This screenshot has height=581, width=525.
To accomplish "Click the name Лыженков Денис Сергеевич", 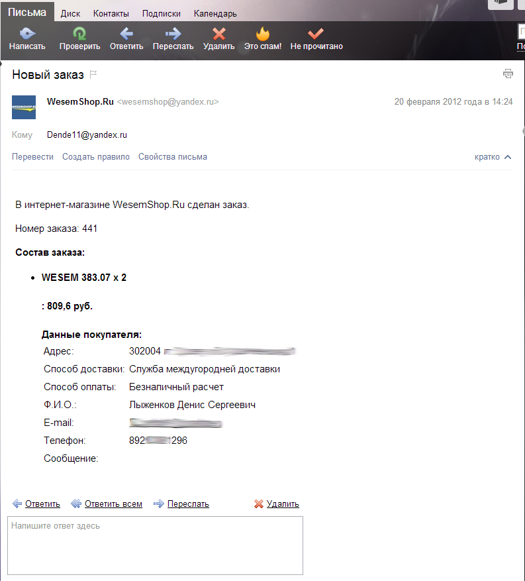I will click(192, 405).
